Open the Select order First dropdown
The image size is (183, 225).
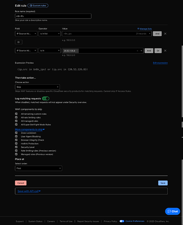pos(38,168)
